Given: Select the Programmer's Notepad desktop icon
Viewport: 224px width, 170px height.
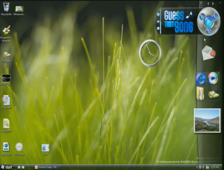Looking at the screenshot, I should [x=6, y=33].
